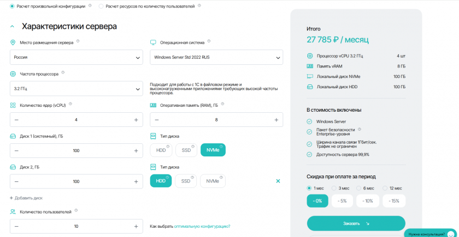Choose 12 month payment period radio
Viewport: 459px width, 237px height.
pyautogui.click(x=386, y=188)
